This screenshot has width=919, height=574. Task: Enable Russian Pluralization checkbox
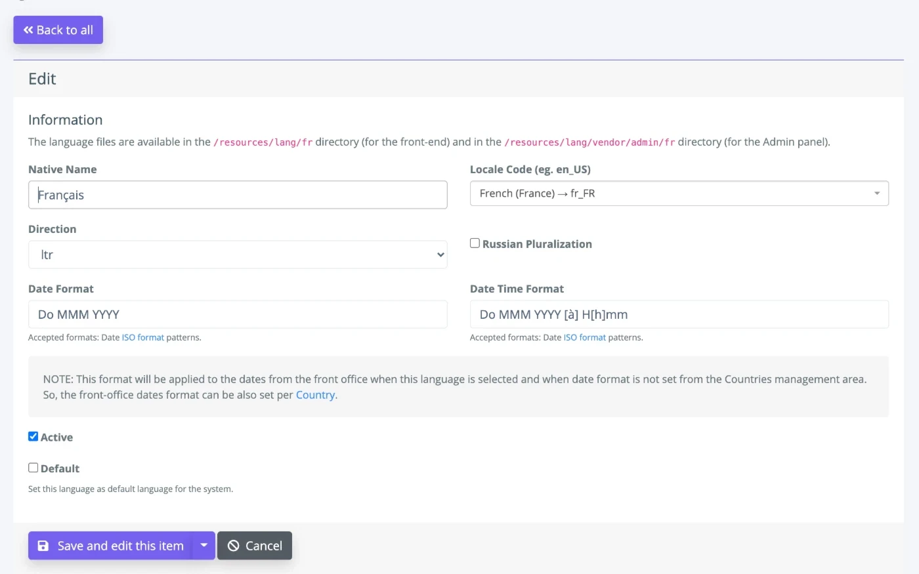(475, 243)
